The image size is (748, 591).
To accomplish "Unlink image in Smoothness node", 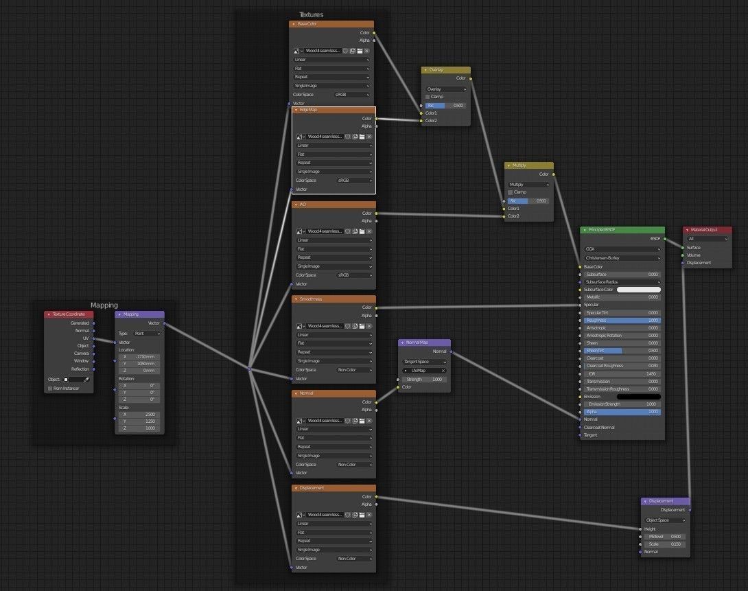I will pyautogui.click(x=369, y=326).
